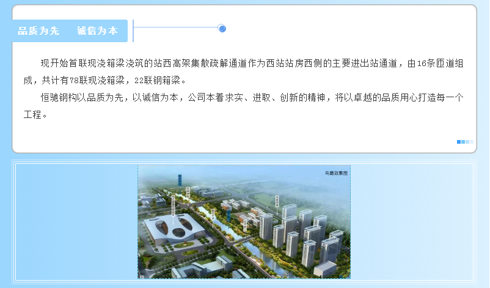
Task: Click the second blue square indicator
Action: [x=463, y=142]
